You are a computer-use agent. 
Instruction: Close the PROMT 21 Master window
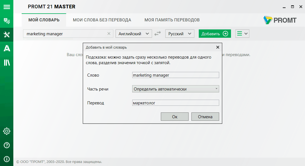(301, 7)
